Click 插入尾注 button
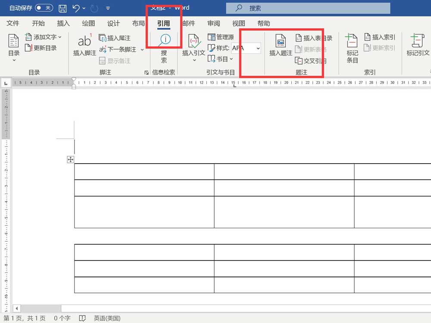This screenshot has width=431, height=323. [x=114, y=38]
